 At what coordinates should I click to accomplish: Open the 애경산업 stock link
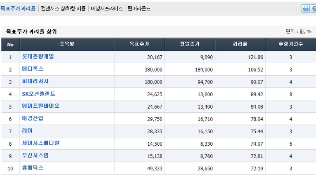[x=33, y=118]
